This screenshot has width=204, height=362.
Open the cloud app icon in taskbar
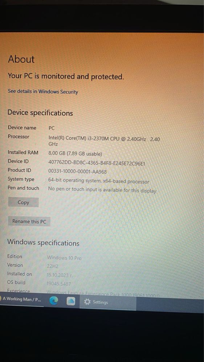click(71, 301)
